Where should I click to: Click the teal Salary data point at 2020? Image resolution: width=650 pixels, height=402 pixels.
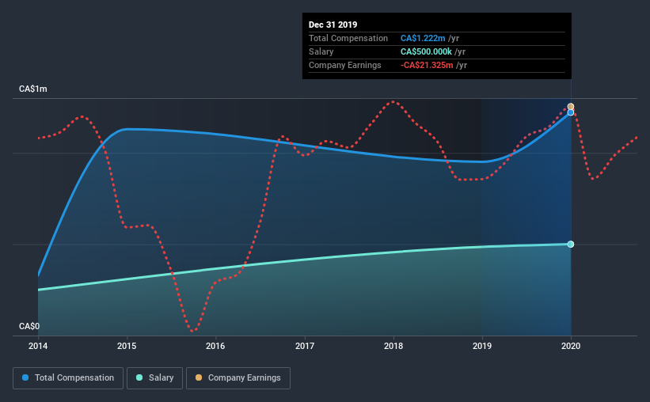pyautogui.click(x=570, y=244)
